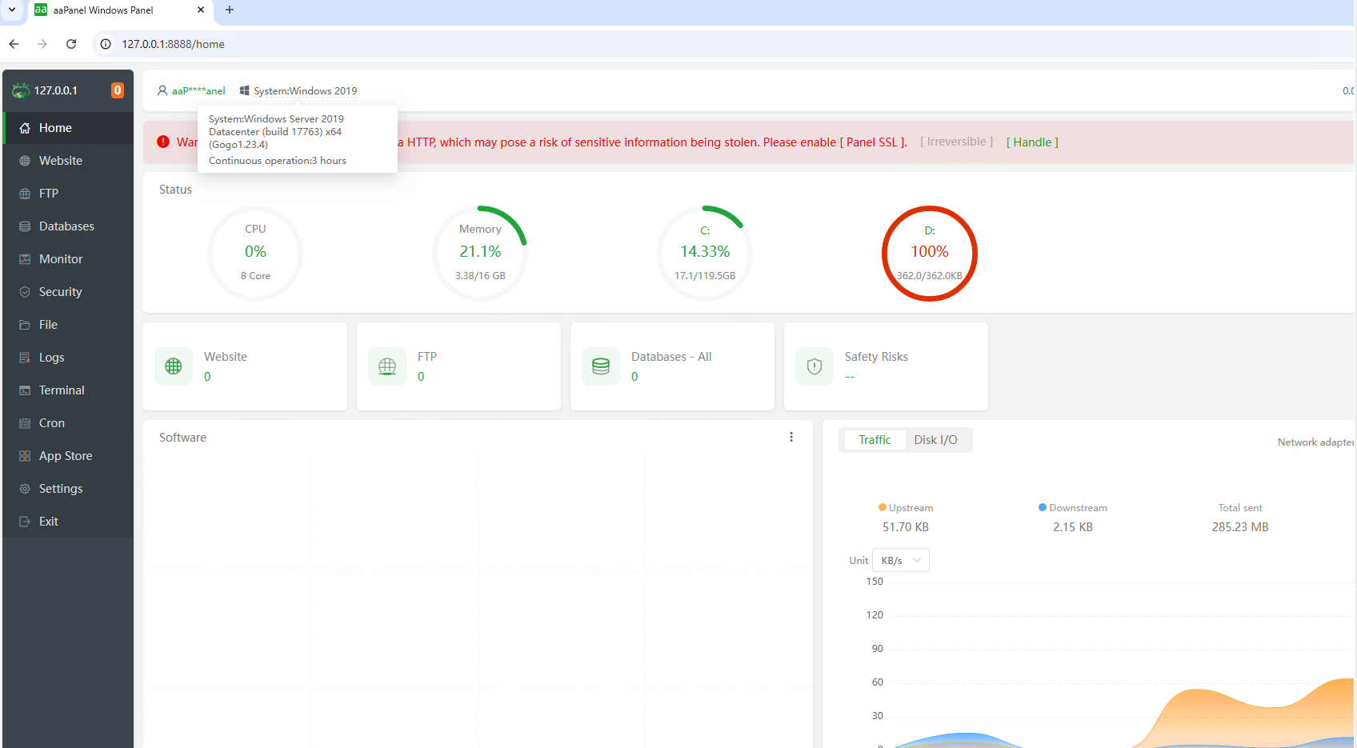The height and width of the screenshot is (748, 1357).
Task: Click the red warning alert icon
Action: point(163,142)
